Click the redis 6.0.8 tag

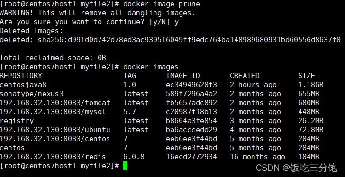134,157
